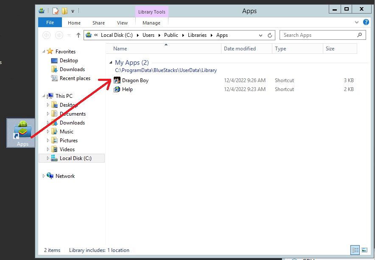This screenshot has height=260, width=375.
Task: Select Desktop under Favorites
Action: [69, 61]
